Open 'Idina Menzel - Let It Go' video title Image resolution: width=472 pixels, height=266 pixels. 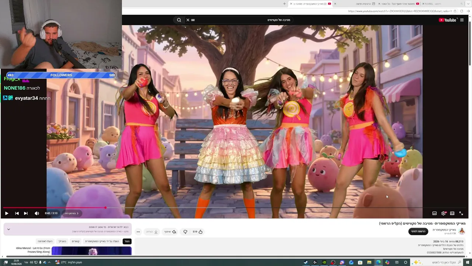[x=33, y=250]
